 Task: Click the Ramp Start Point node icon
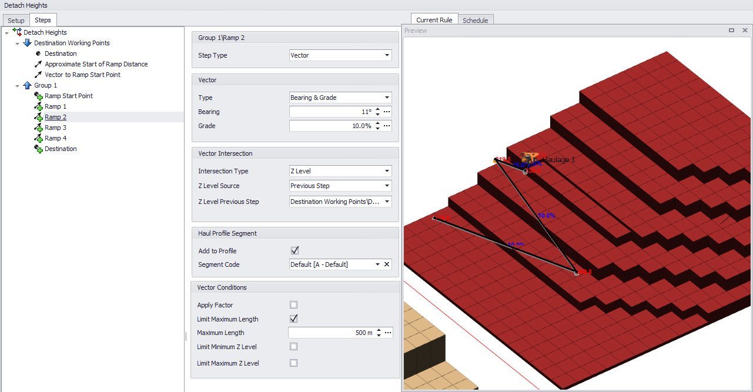point(39,96)
